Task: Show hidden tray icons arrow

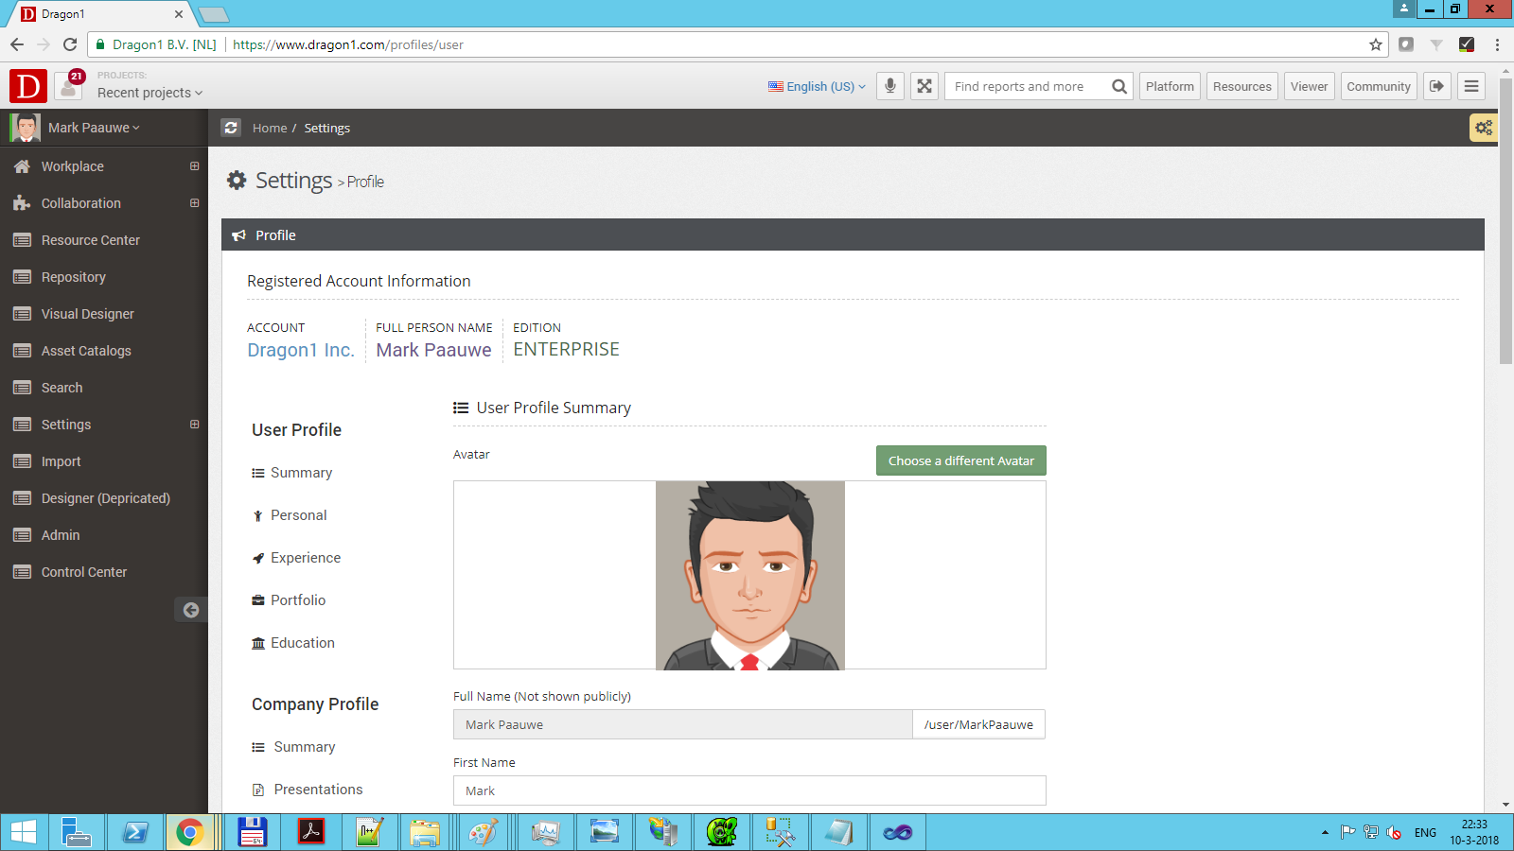Action: tap(1325, 833)
